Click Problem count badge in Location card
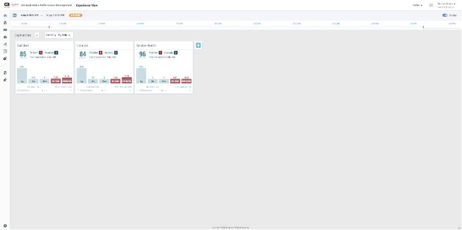462x230 pixels. (x=101, y=53)
